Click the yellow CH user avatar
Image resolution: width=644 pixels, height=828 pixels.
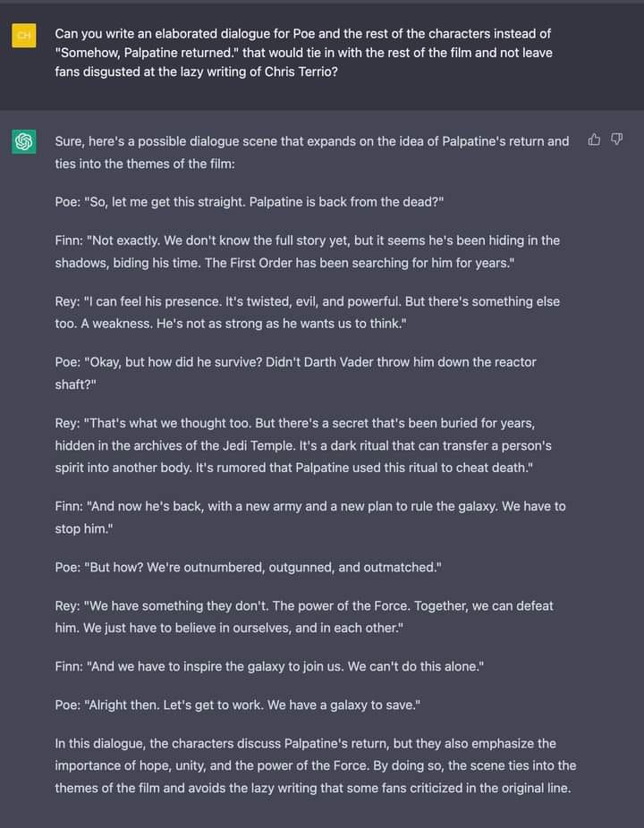[x=24, y=35]
